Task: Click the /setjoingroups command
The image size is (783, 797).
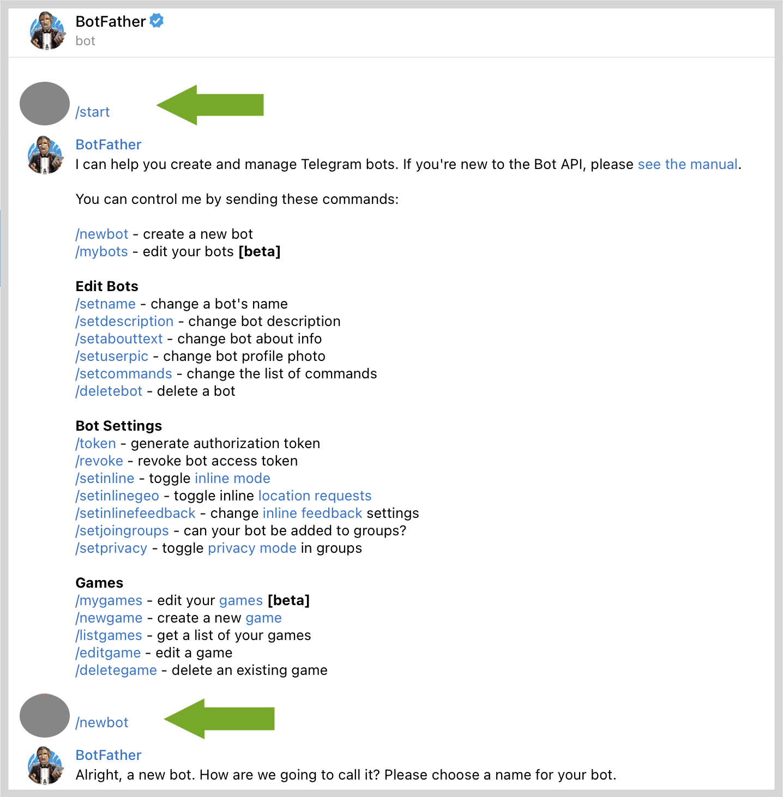Action: click(122, 530)
